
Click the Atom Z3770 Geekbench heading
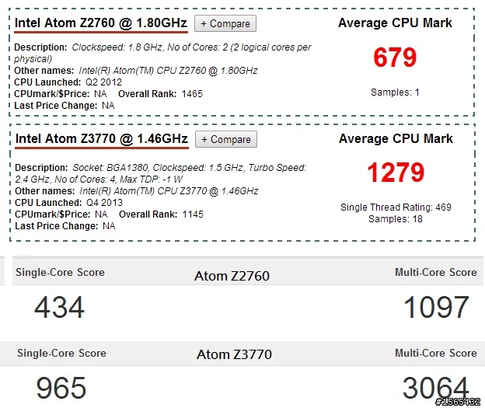coord(234,354)
